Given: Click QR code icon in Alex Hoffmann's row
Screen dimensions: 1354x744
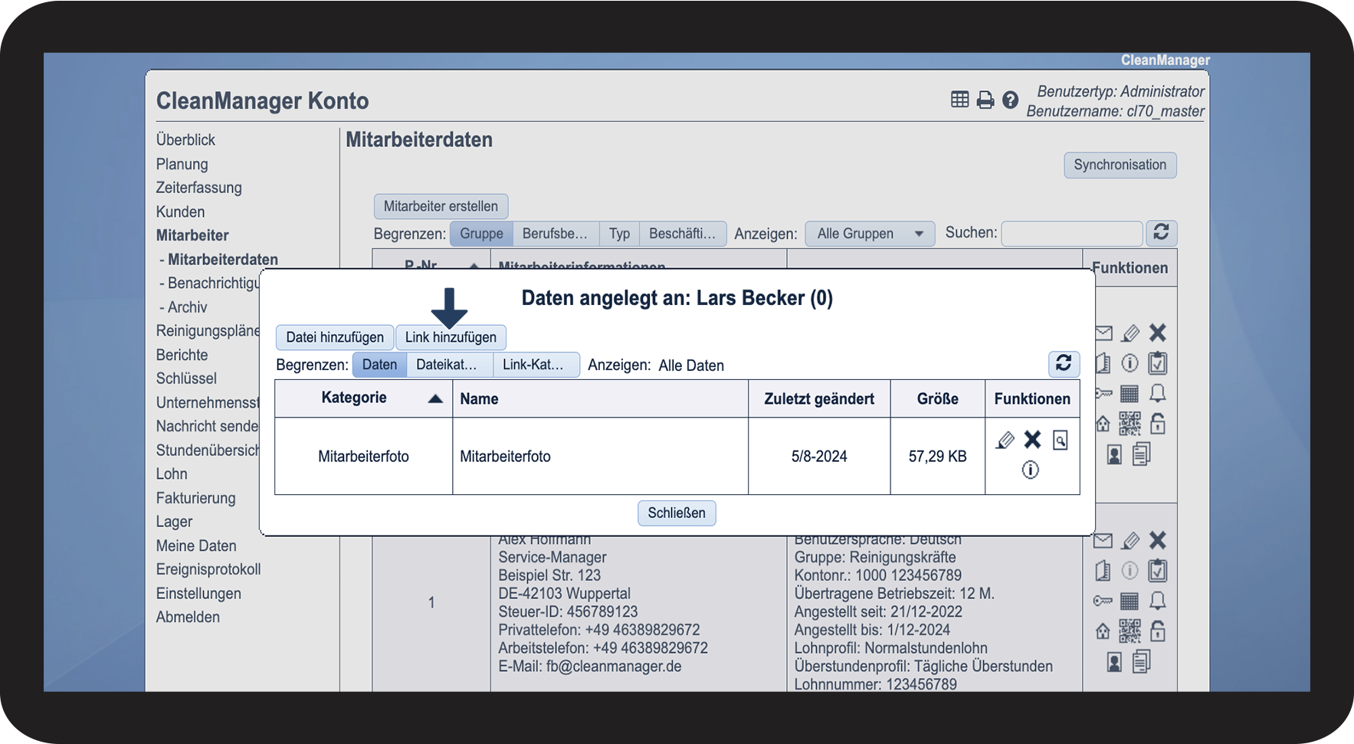Looking at the screenshot, I should pyautogui.click(x=1129, y=631).
